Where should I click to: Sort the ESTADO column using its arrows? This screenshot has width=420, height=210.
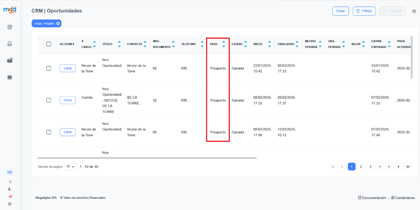point(245,44)
